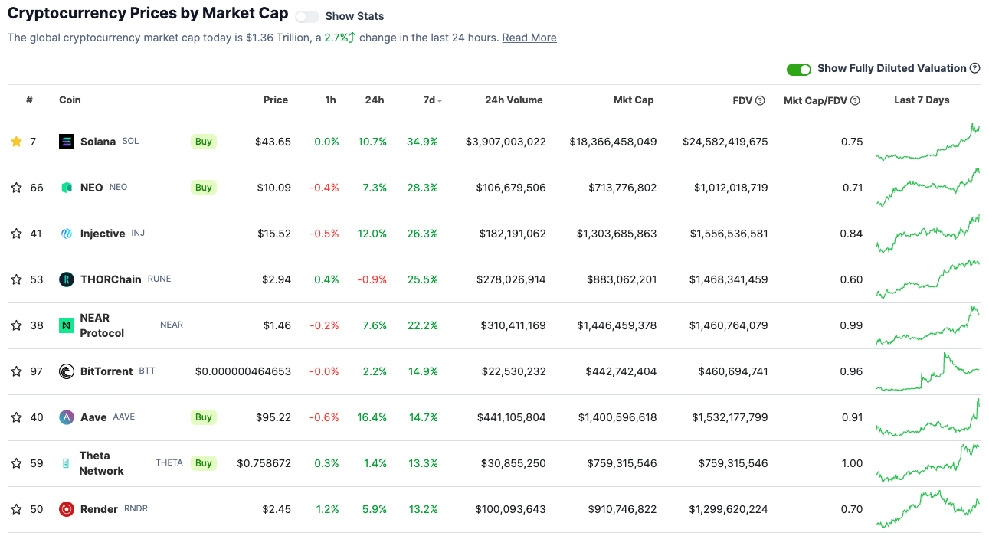Click the Render coin logo
Image resolution: width=989 pixels, height=536 pixels.
tap(67, 509)
